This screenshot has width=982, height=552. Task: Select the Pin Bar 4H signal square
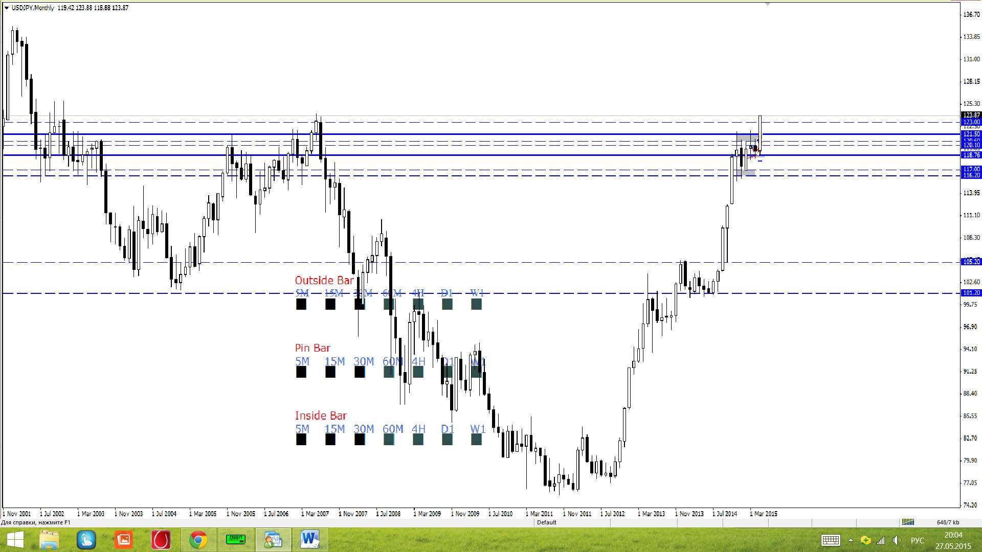pos(418,372)
